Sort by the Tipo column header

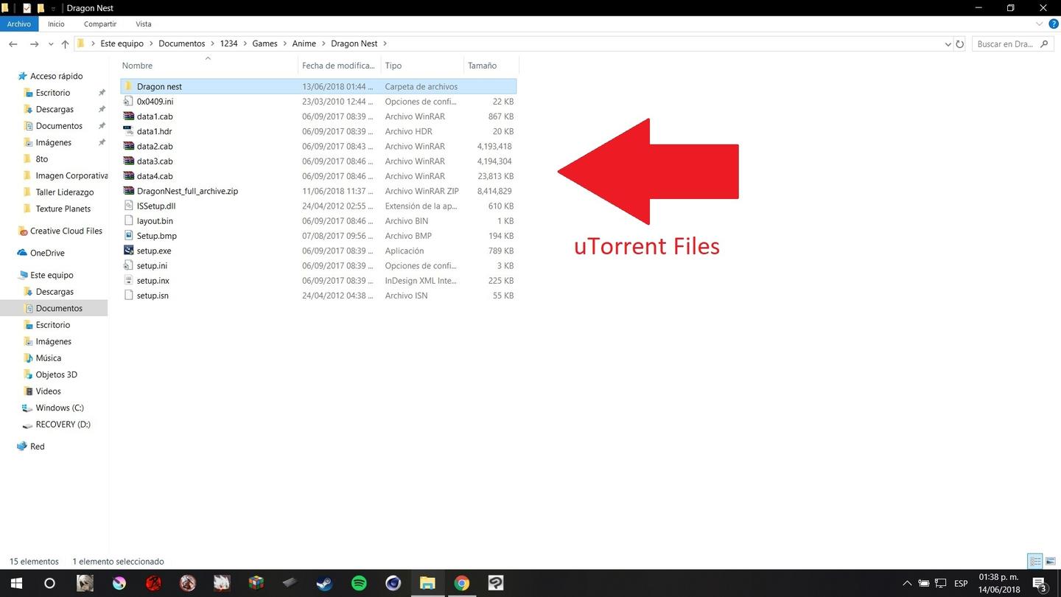pyautogui.click(x=393, y=66)
